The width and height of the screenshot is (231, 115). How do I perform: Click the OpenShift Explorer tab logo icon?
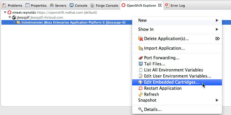coord(123,6)
